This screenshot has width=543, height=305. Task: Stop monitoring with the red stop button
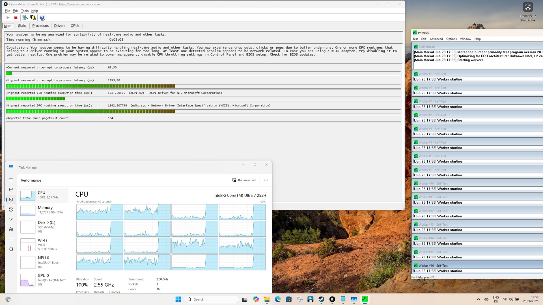(x=16, y=18)
